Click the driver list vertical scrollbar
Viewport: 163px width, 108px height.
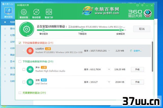pyautogui.click(x=152, y=56)
